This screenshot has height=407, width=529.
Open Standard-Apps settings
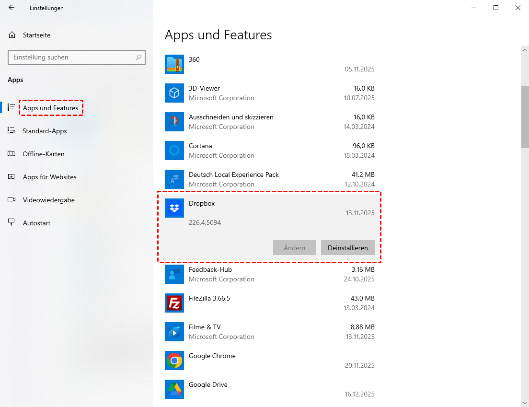click(x=45, y=131)
